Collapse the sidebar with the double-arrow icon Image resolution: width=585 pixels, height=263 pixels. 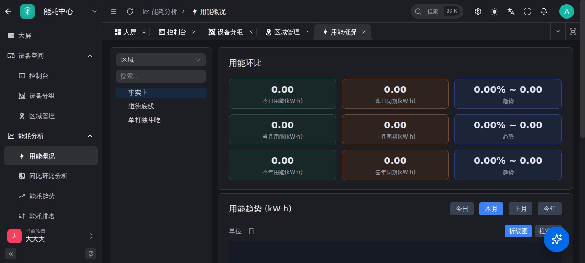click(11, 253)
